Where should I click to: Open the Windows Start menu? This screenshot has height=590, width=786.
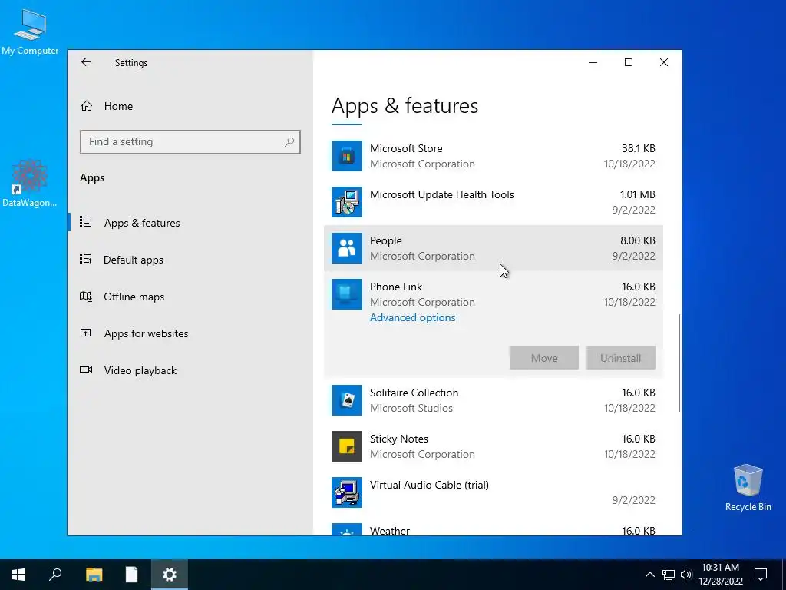click(x=18, y=575)
